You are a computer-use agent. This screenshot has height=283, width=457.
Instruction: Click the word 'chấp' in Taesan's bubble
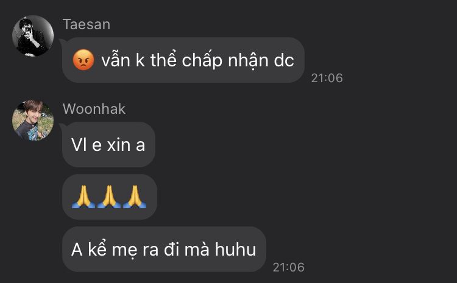tap(202, 61)
